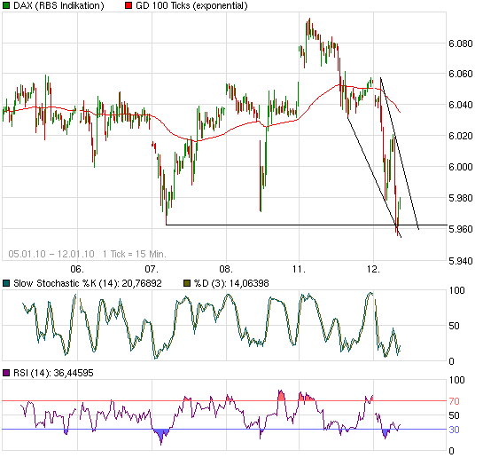
Task: Click the 5.960 price axis label
Action: click(461, 229)
